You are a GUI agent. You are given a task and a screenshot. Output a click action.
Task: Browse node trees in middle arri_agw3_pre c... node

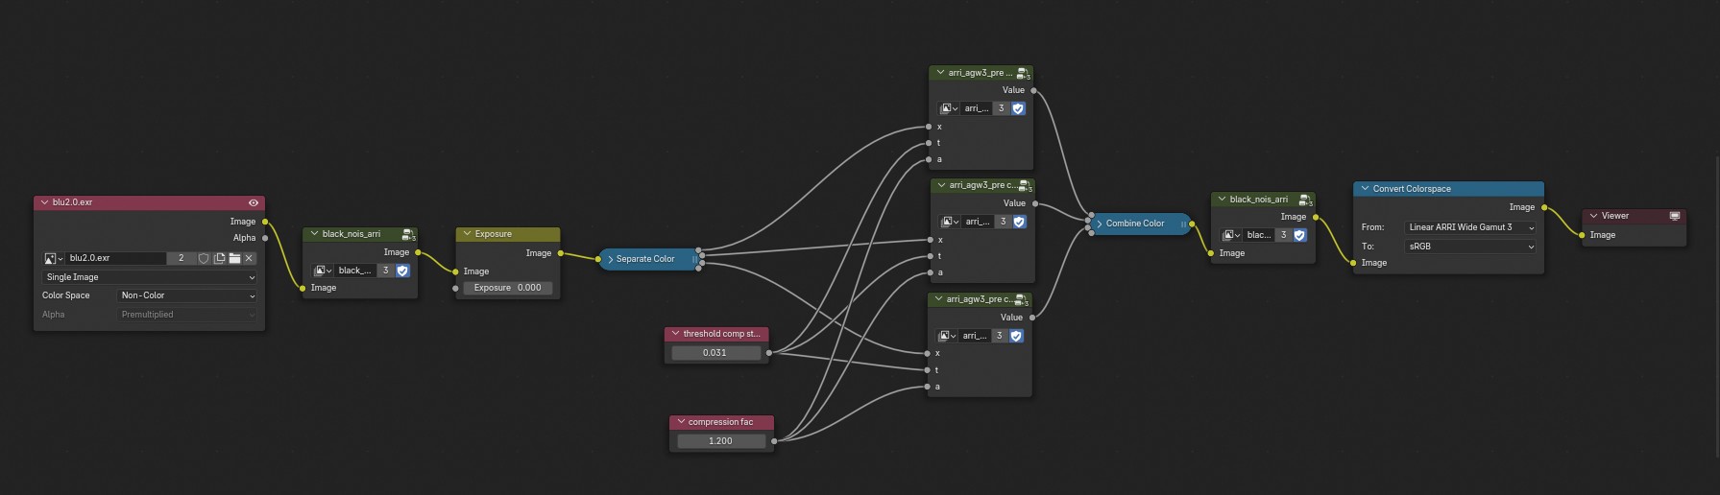tap(949, 222)
